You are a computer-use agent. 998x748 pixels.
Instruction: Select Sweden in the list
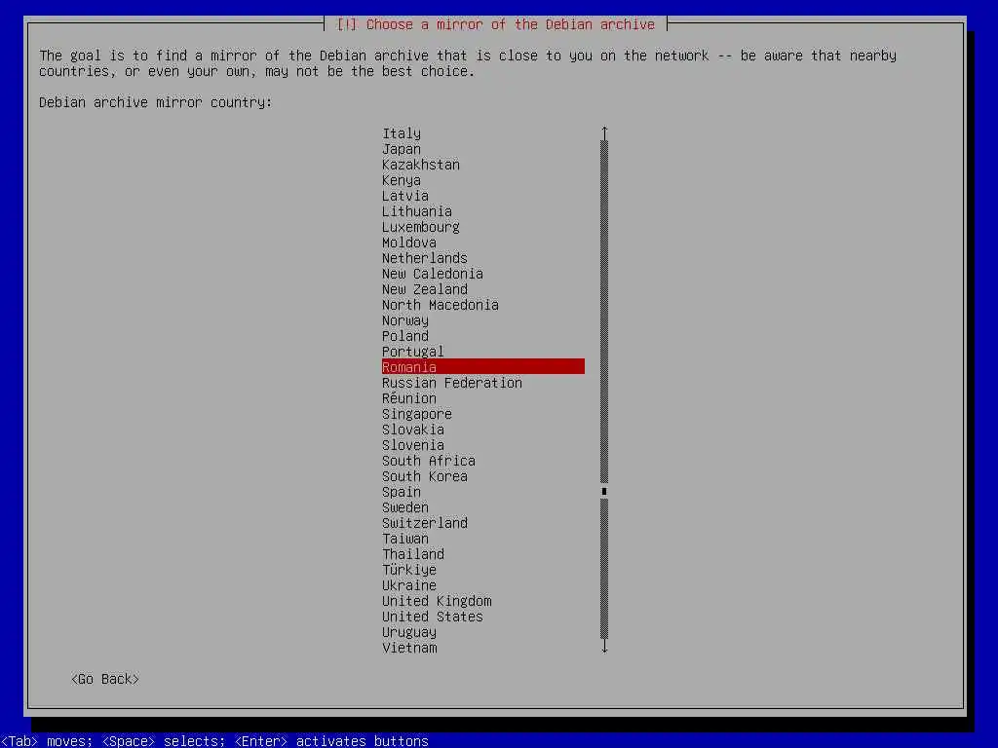(x=404, y=507)
